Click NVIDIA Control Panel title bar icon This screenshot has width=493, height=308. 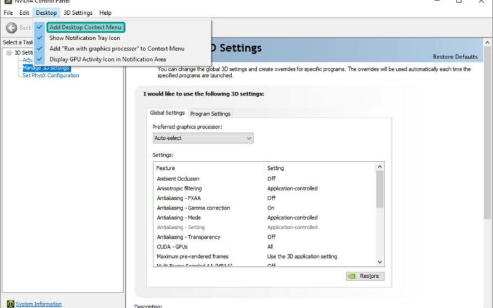pos(8,1)
